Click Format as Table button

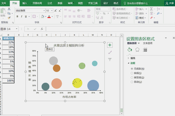tap(122, 13)
